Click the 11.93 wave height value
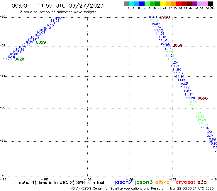Viewport: 217px width, 191px height. pos(167,49)
